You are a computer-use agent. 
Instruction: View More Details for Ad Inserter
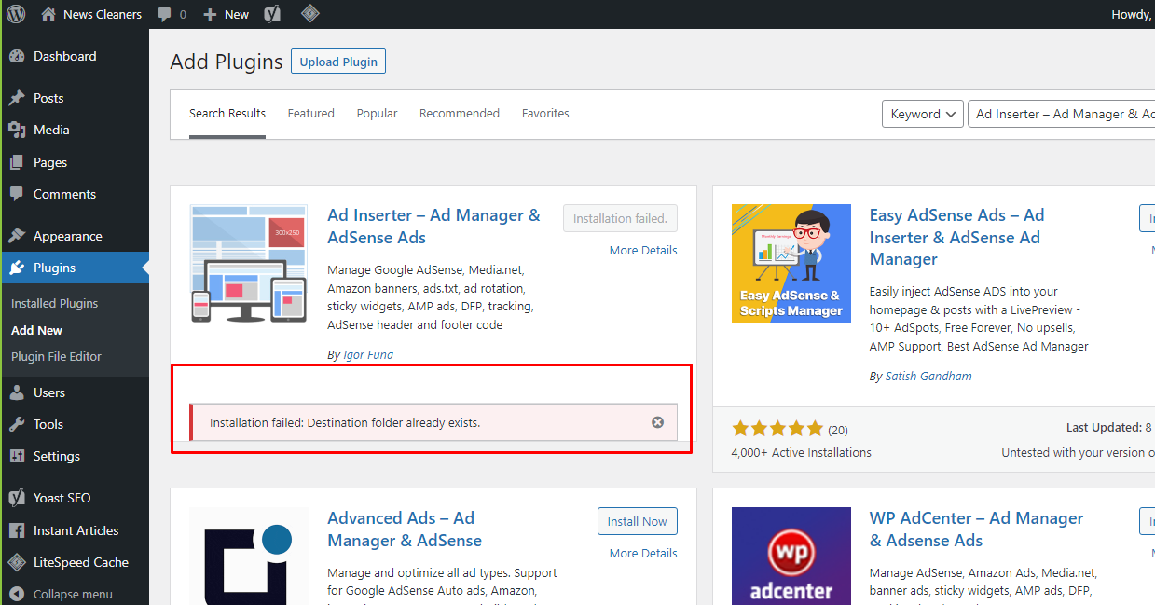pos(643,250)
